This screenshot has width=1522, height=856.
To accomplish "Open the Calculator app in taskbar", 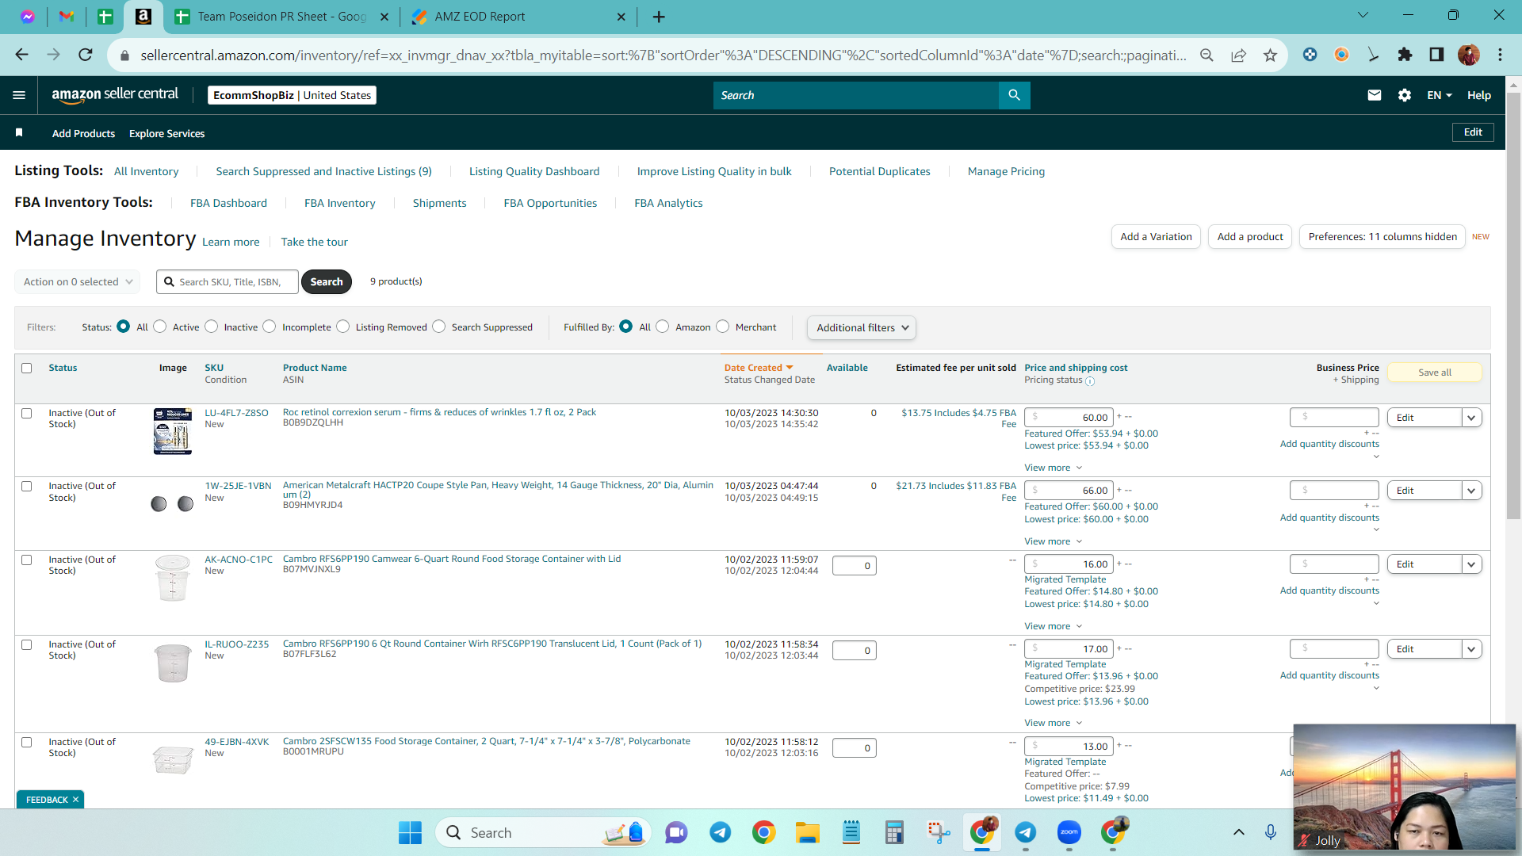I will 894,833.
